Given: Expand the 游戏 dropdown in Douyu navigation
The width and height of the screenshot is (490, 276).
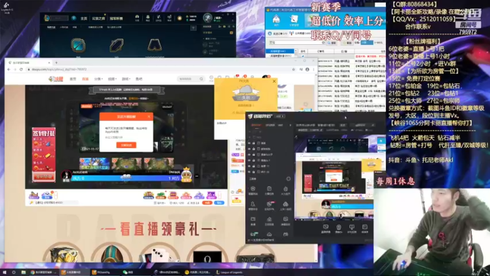Looking at the screenshot, I should click(126, 79).
